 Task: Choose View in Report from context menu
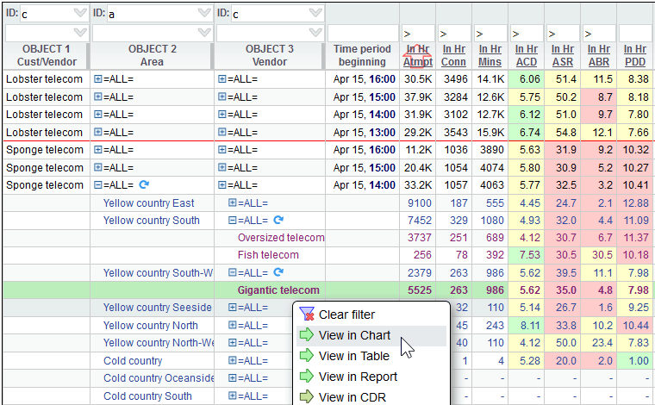point(358,377)
